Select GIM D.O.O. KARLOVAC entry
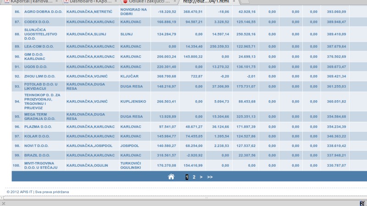The height and width of the screenshot is (206, 367). [35, 56]
